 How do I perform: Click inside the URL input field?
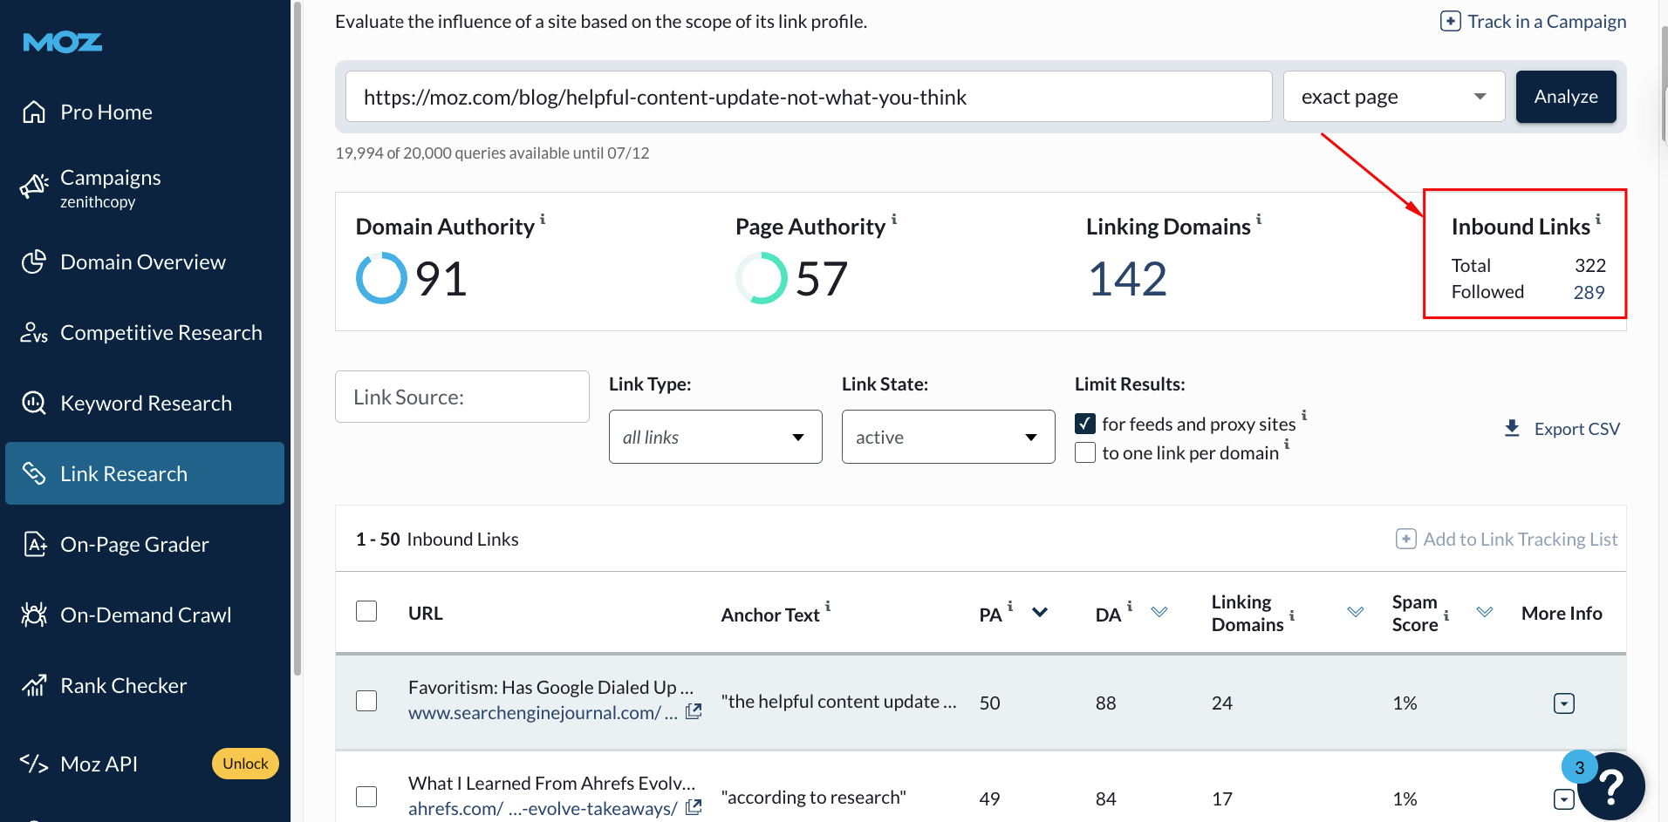coord(807,97)
